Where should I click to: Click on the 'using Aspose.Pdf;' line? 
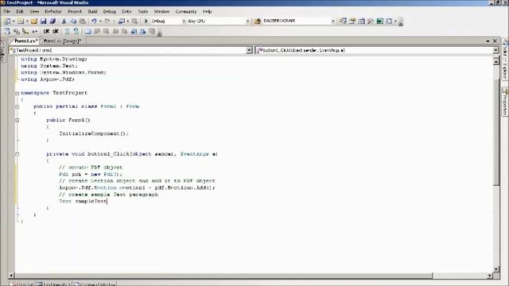[48, 79]
